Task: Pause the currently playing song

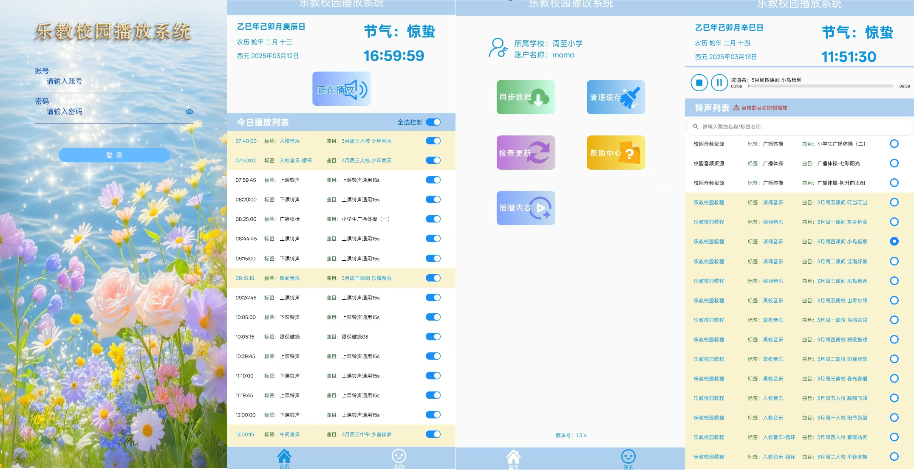Action: tap(719, 83)
